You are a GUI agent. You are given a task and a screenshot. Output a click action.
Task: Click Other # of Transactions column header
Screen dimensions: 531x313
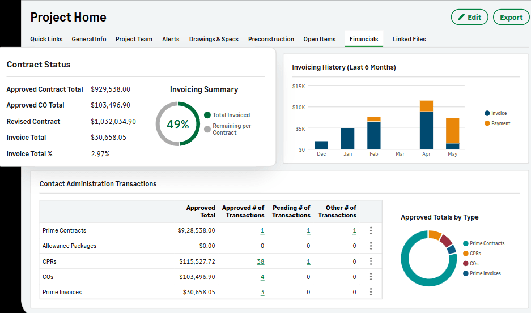tap(337, 212)
